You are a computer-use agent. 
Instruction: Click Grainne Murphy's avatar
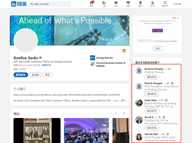pos(139,70)
